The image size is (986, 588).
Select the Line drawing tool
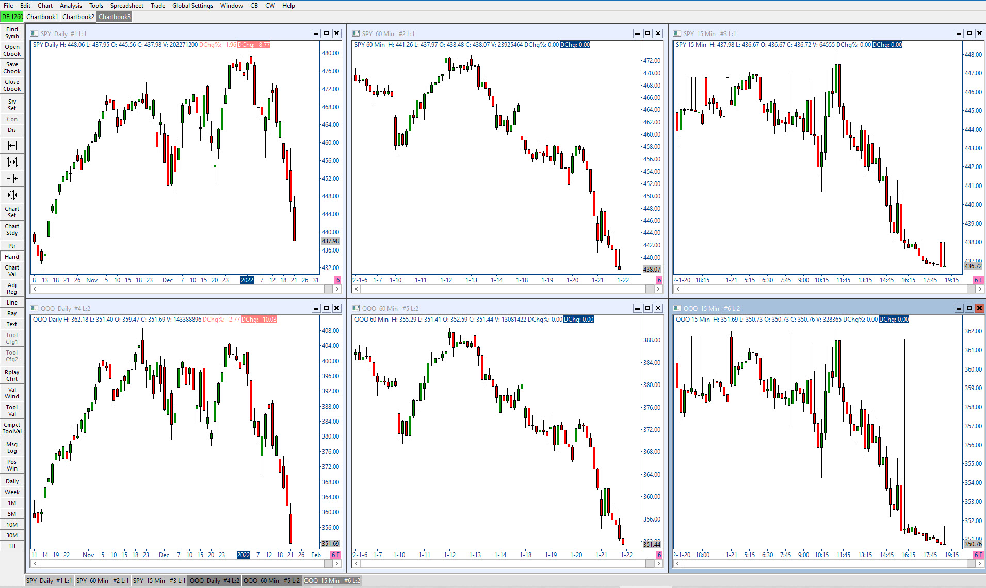pos(12,303)
